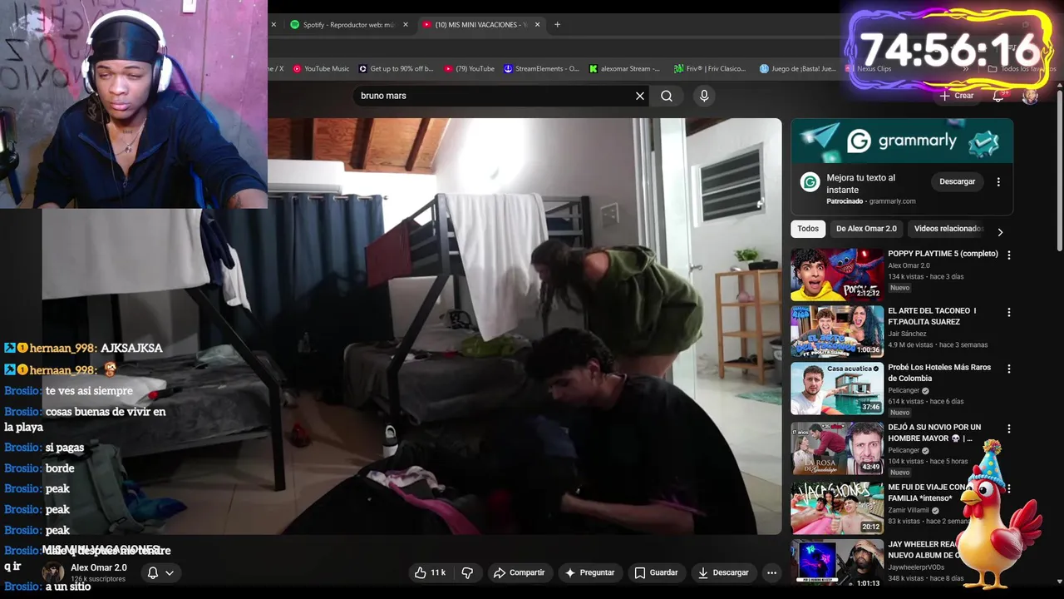Screen dimensions: 1064x599
Task: Open the Get up to 90% off bookmark
Action: [397, 69]
